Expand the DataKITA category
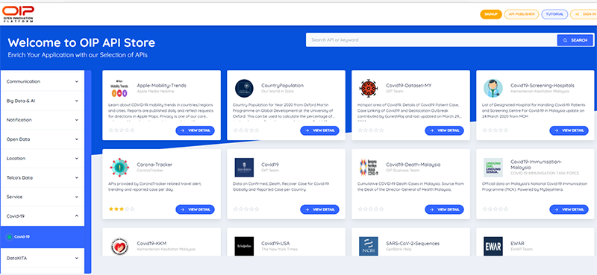The width and height of the screenshot is (597, 275). tap(43, 258)
